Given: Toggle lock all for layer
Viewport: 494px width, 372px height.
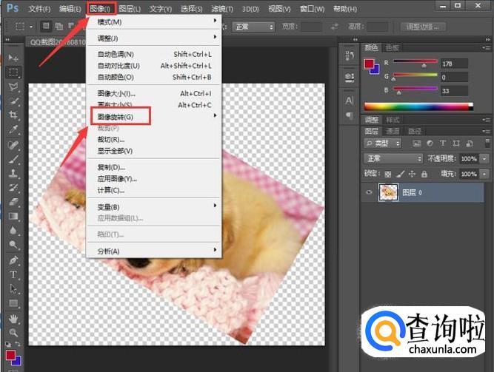Looking at the screenshot, I should click(x=424, y=174).
